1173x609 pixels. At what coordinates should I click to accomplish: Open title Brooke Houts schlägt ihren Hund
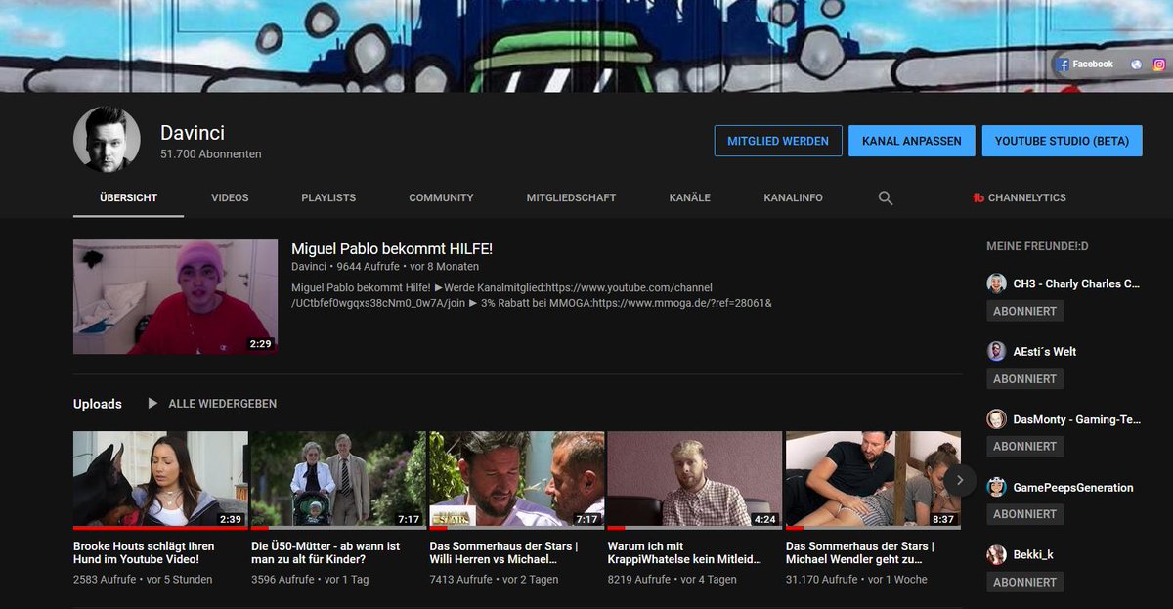pyautogui.click(x=144, y=552)
